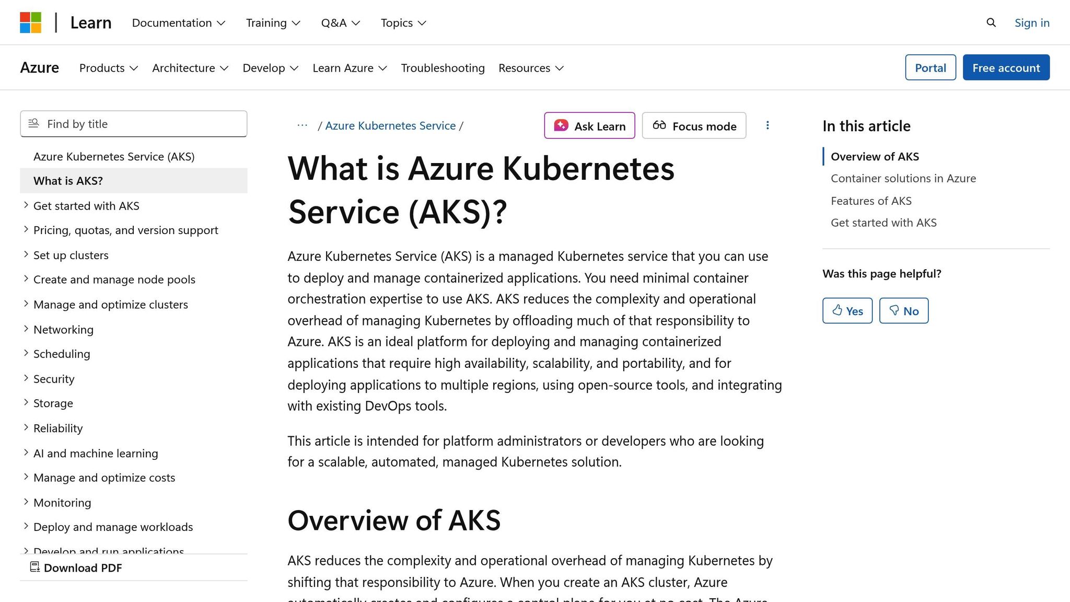Open the more options kebab menu
The height and width of the screenshot is (602, 1070).
(767, 125)
